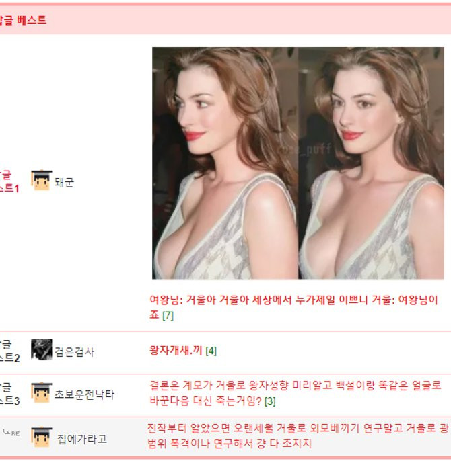Click the dark avatar next to 검은검사
The width and height of the screenshot is (451, 461).
(x=41, y=350)
